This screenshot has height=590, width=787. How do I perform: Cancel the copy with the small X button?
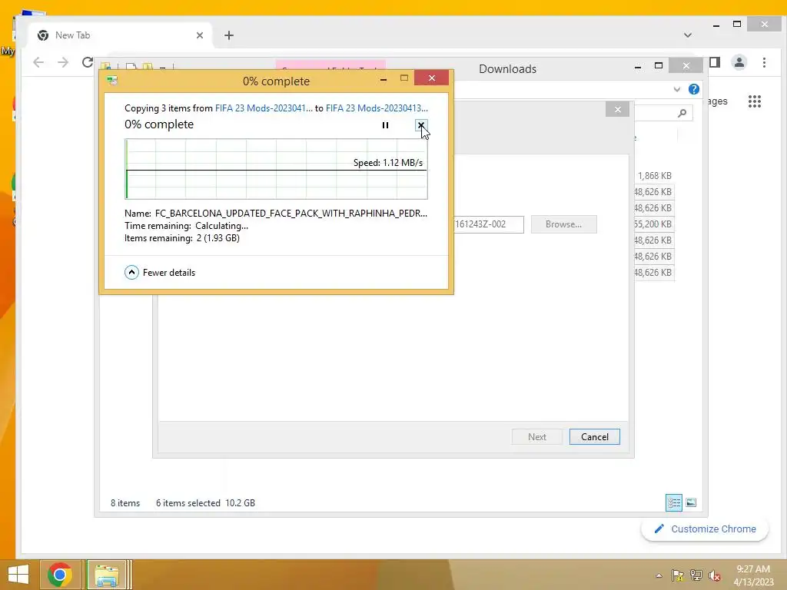420,125
